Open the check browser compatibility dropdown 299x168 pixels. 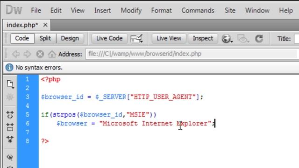(x=137, y=38)
